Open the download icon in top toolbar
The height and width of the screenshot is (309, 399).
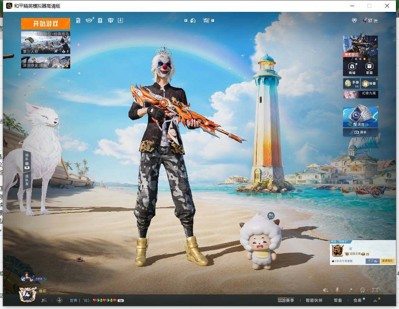click(x=120, y=20)
